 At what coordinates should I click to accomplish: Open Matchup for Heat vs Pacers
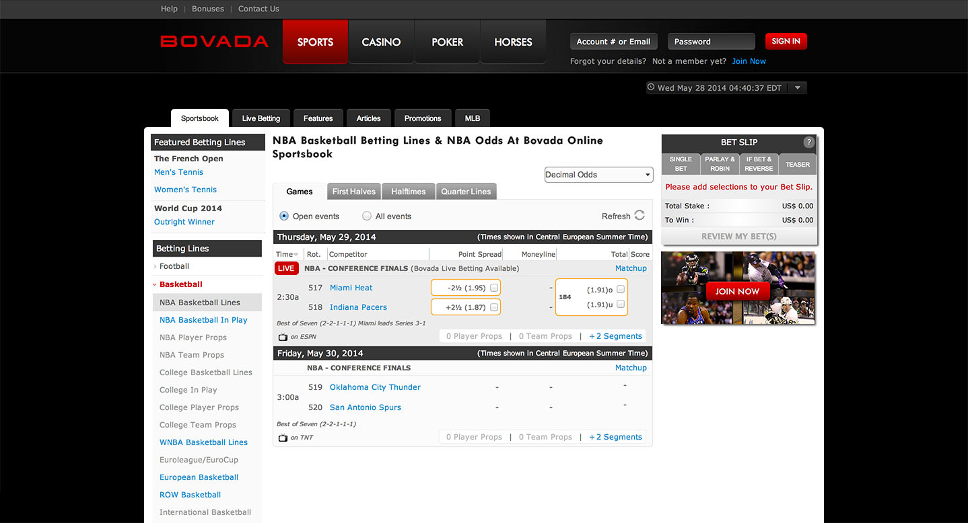631,268
